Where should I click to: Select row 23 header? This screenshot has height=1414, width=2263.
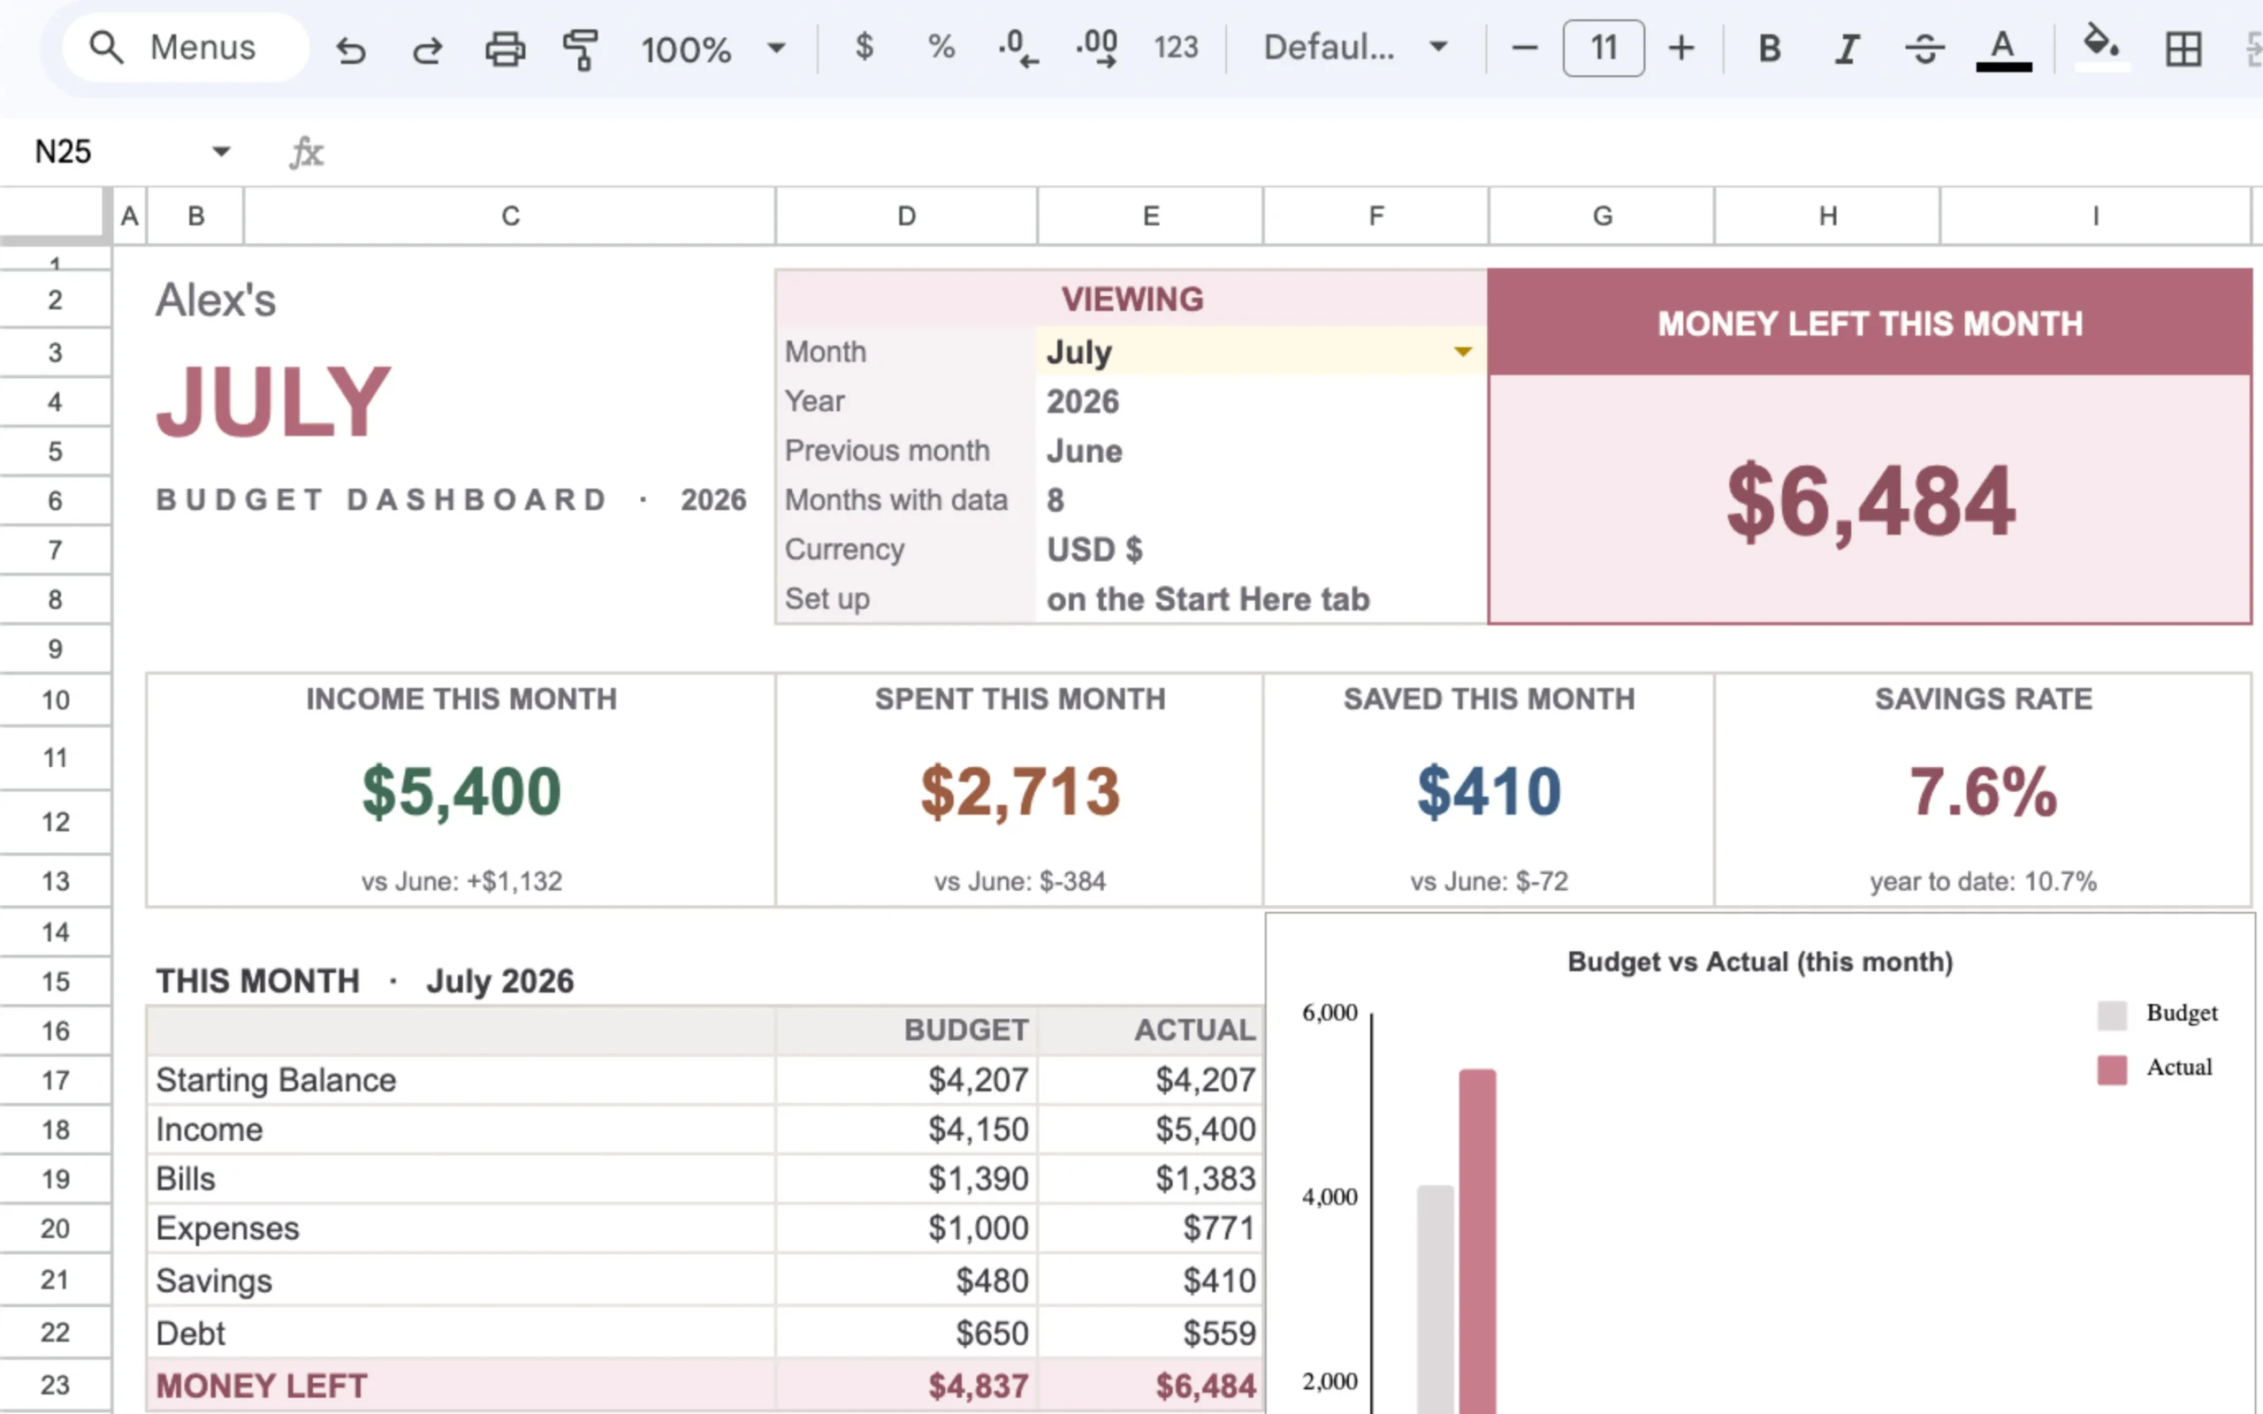click(x=55, y=1385)
